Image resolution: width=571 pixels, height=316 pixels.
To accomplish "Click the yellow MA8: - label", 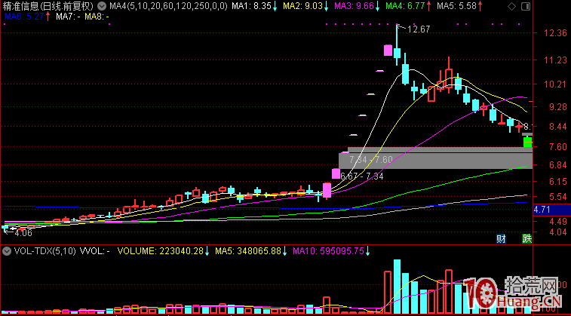I will point(97,16).
